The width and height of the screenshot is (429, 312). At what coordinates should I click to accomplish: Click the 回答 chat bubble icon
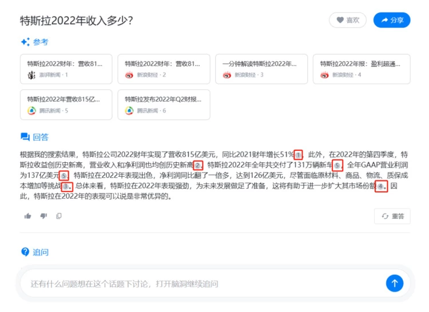[x=25, y=137]
